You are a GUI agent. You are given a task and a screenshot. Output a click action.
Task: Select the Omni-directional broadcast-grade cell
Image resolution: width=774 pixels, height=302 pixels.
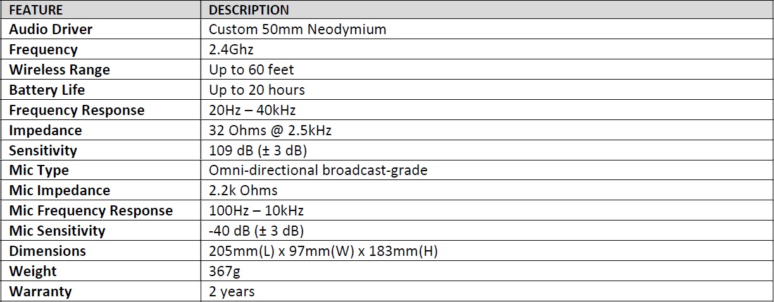tap(318, 171)
